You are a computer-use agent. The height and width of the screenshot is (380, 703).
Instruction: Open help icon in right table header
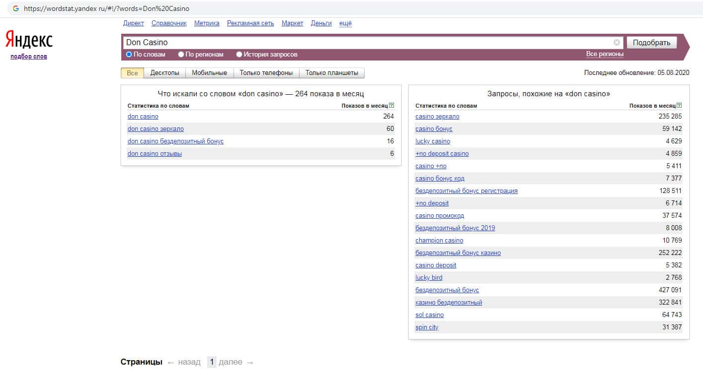pos(679,105)
